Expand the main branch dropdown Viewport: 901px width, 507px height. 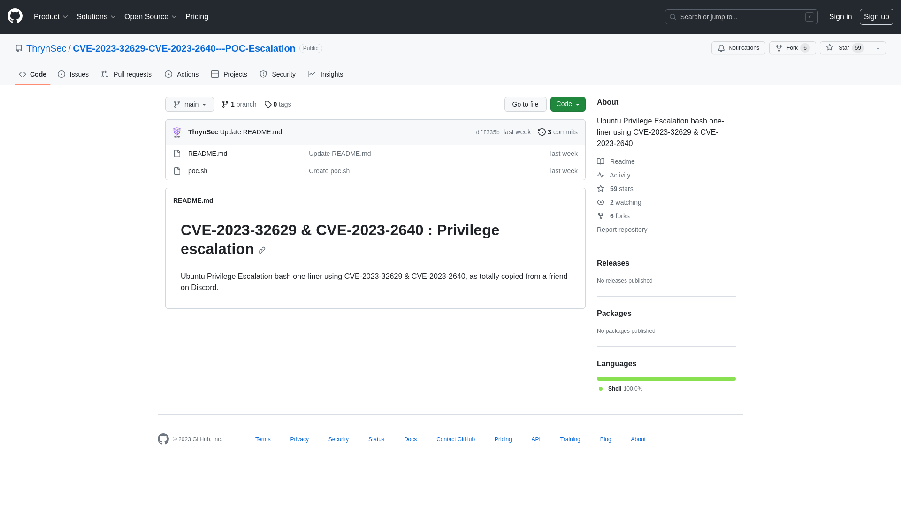point(190,104)
